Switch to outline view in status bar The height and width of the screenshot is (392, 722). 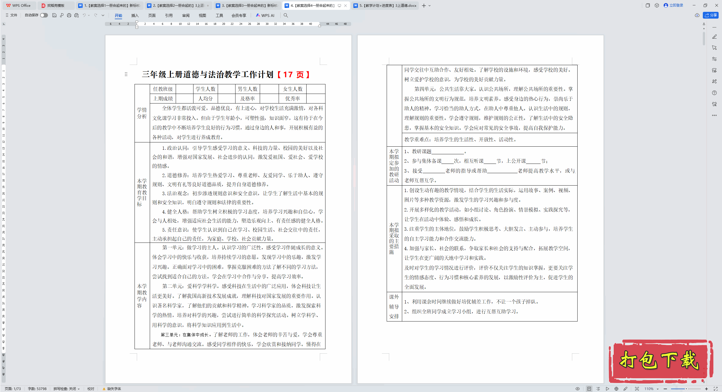coord(598,389)
